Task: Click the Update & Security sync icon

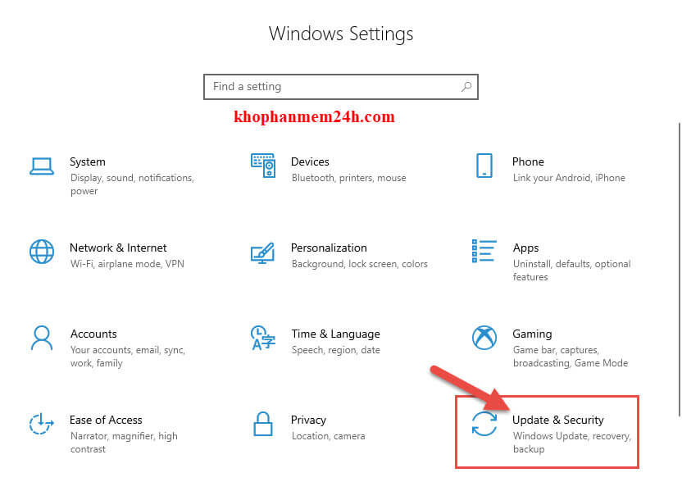Action: coord(484,424)
